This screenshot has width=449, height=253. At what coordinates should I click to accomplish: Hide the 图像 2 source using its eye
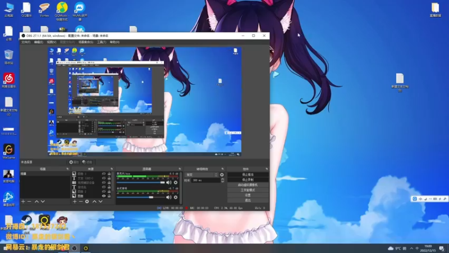[x=104, y=191]
